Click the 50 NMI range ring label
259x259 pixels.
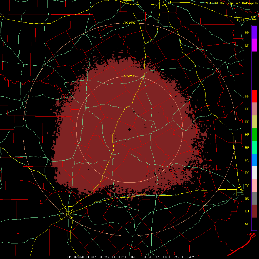[x=129, y=76]
